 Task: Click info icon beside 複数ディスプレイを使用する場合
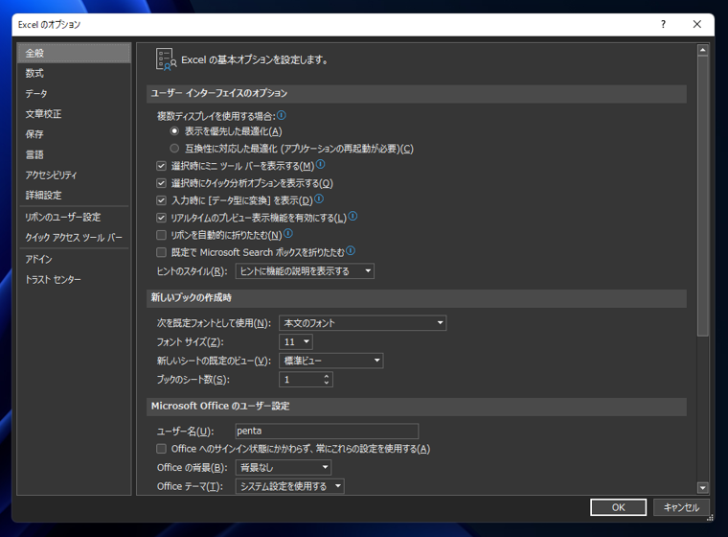coord(282,115)
